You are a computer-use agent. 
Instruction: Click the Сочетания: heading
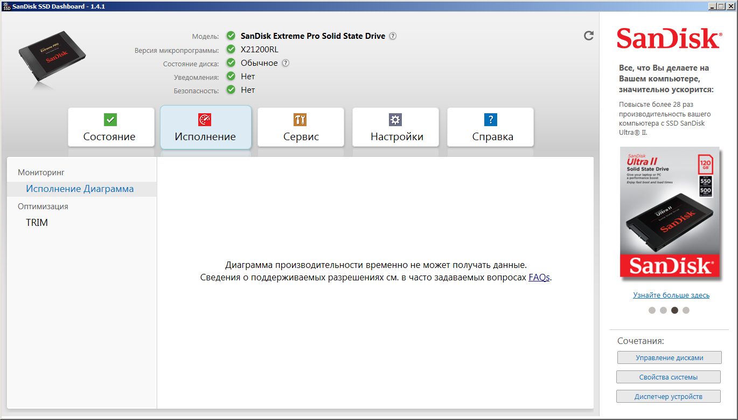641,341
